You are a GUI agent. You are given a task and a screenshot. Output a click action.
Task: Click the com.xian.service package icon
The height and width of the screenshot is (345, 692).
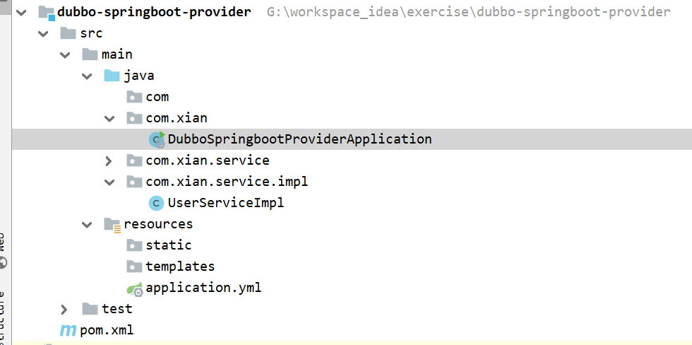[134, 160]
